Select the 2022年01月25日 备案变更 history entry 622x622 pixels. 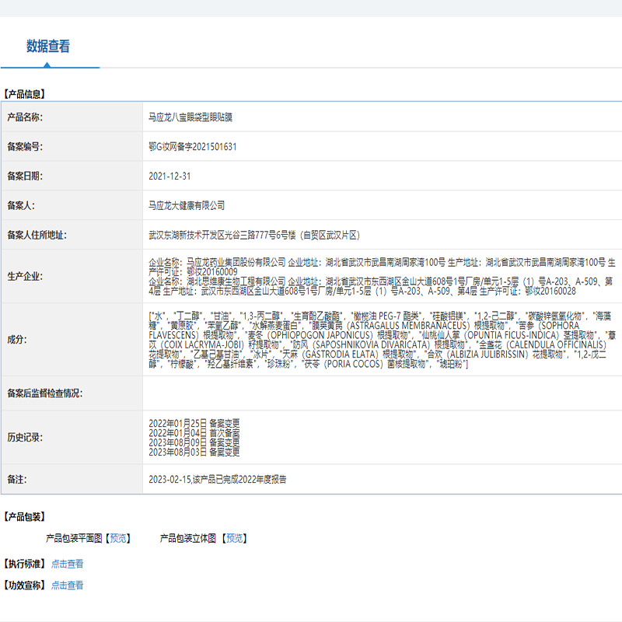coord(194,423)
